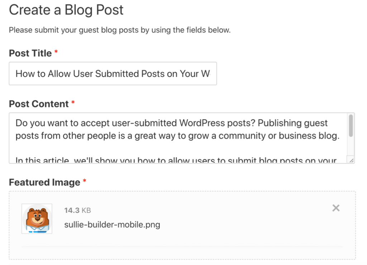Click the Sullie bear image thumbnail
The image size is (367, 265).
(x=37, y=218)
